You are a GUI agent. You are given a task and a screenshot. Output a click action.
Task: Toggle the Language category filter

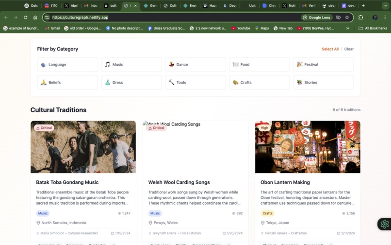[67, 65]
